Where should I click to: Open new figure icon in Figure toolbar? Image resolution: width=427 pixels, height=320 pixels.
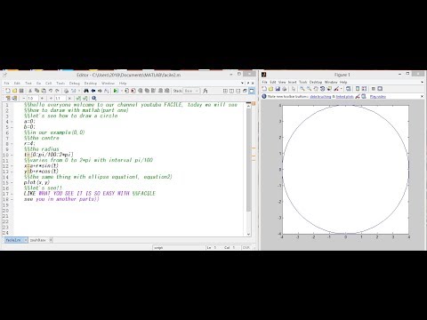(264, 89)
